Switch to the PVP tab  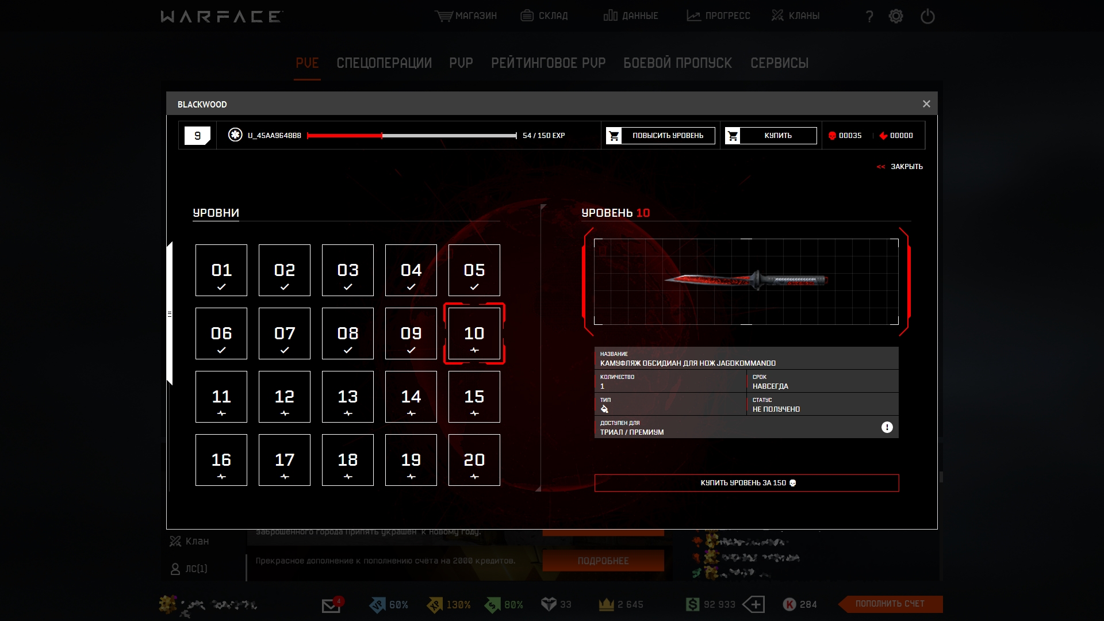point(461,63)
